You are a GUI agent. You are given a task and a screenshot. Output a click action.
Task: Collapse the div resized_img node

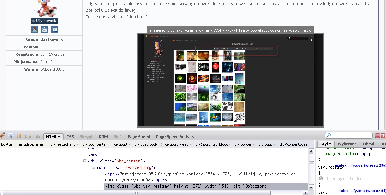(94, 167)
